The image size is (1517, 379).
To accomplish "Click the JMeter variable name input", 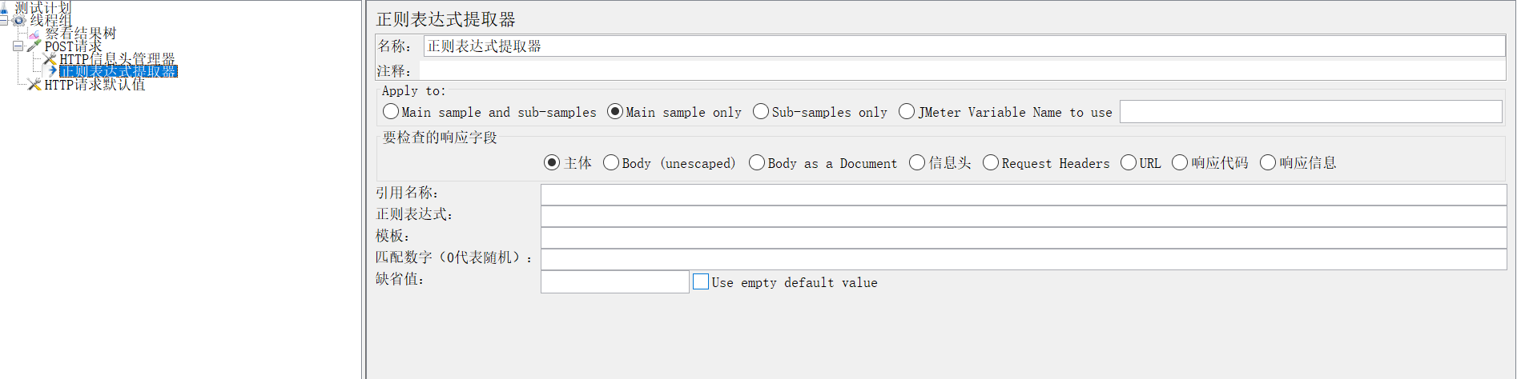I will pyautogui.click(x=1310, y=112).
